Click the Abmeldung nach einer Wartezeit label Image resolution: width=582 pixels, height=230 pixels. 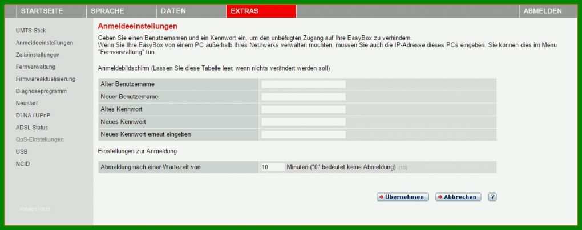click(x=151, y=167)
